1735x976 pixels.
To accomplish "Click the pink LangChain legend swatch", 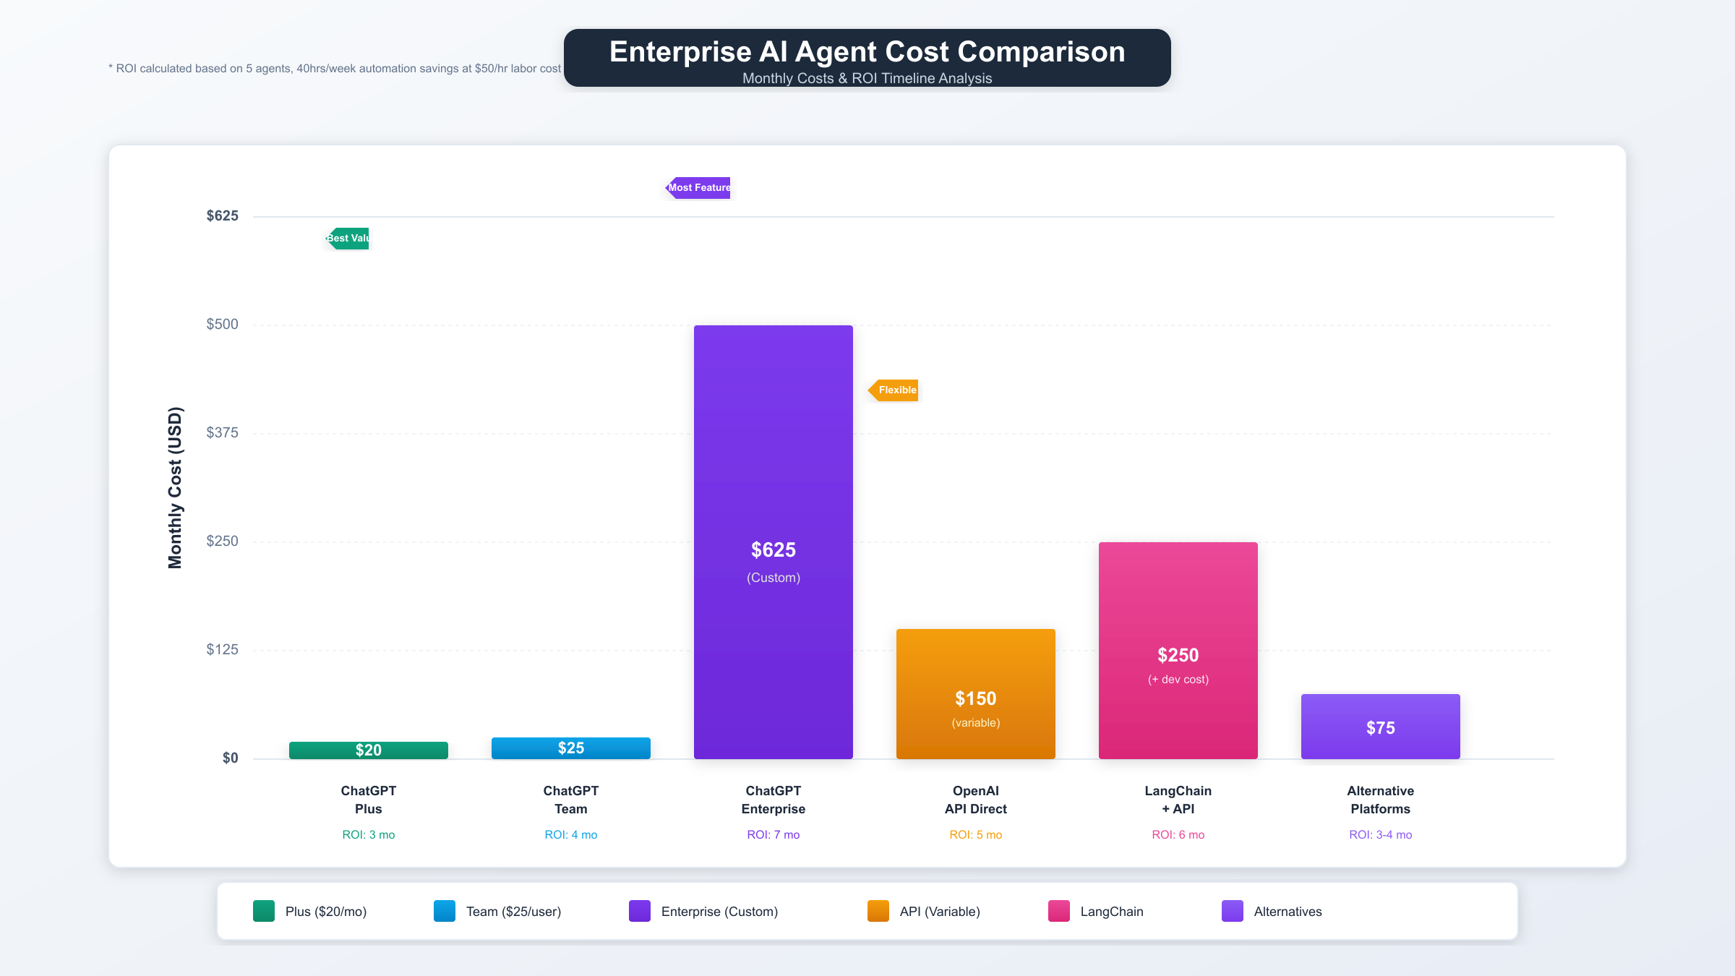I will point(1059,911).
